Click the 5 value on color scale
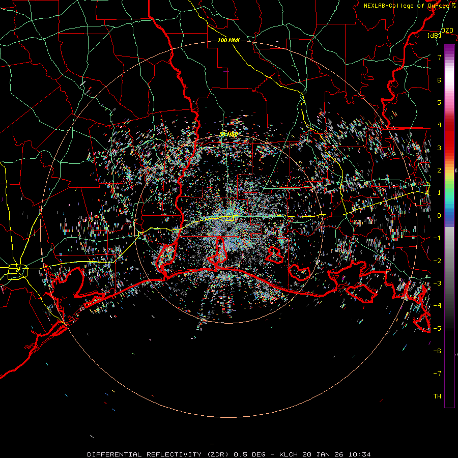The width and height of the screenshot is (458, 458). (439, 102)
